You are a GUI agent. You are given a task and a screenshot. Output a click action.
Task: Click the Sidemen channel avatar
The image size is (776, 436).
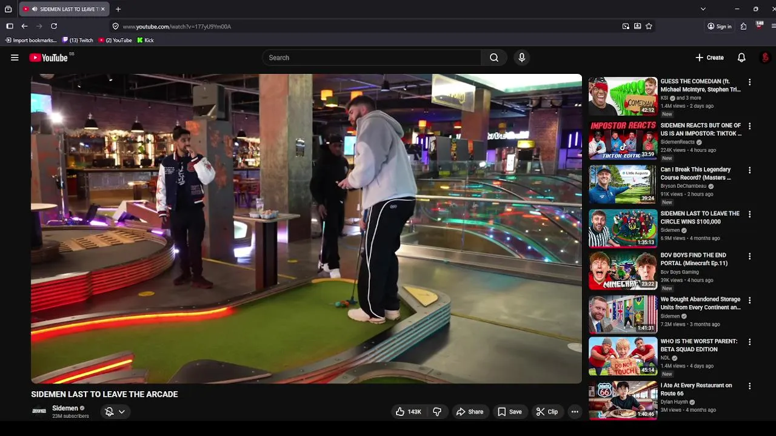pos(39,411)
